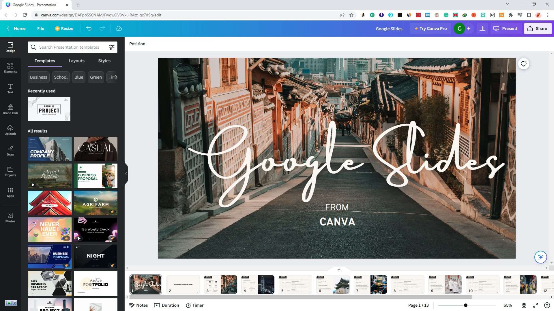The height and width of the screenshot is (311, 554).
Task: Click the Present button
Action: 506,29
